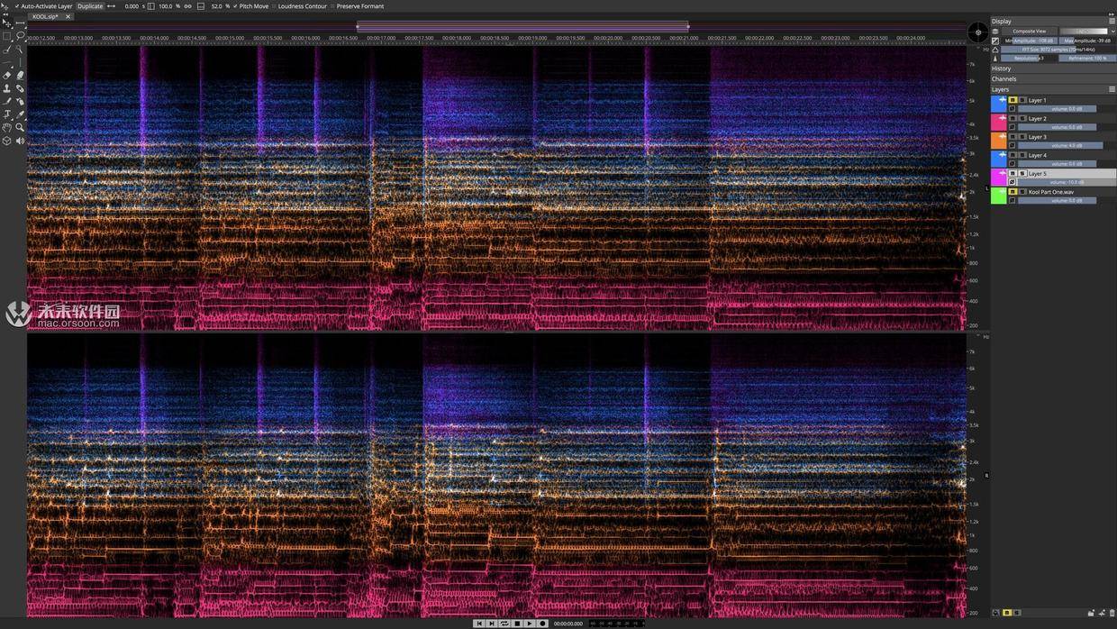Enable the Preserve Formant checkbox
Screen dimensions: 1117x629
(x=333, y=6)
